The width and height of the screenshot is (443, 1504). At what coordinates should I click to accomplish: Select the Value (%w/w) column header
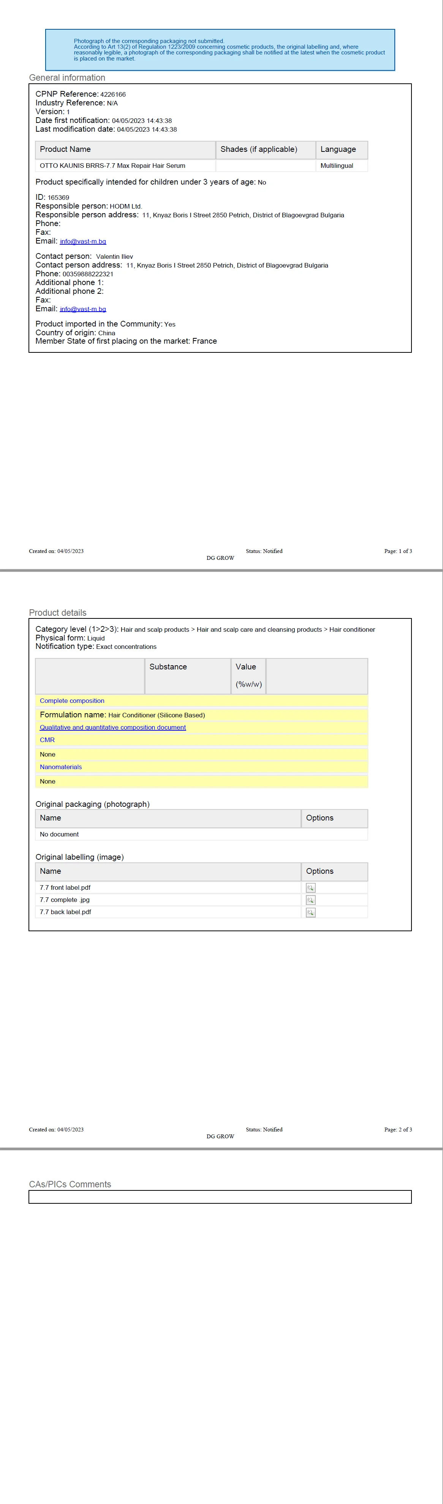pyautogui.click(x=248, y=676)
